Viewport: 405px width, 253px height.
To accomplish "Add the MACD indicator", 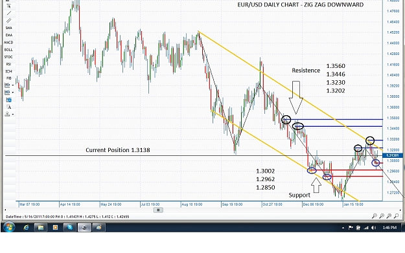I will tap(8, 42).
